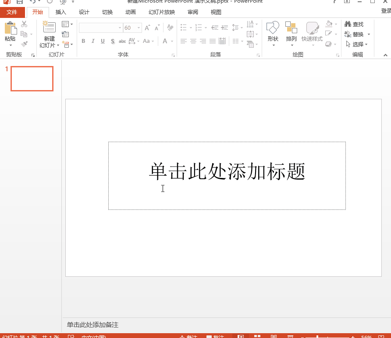Collapse the ribbon using the chevron
Screen dimensions: 391x338
tap(385, 55)
